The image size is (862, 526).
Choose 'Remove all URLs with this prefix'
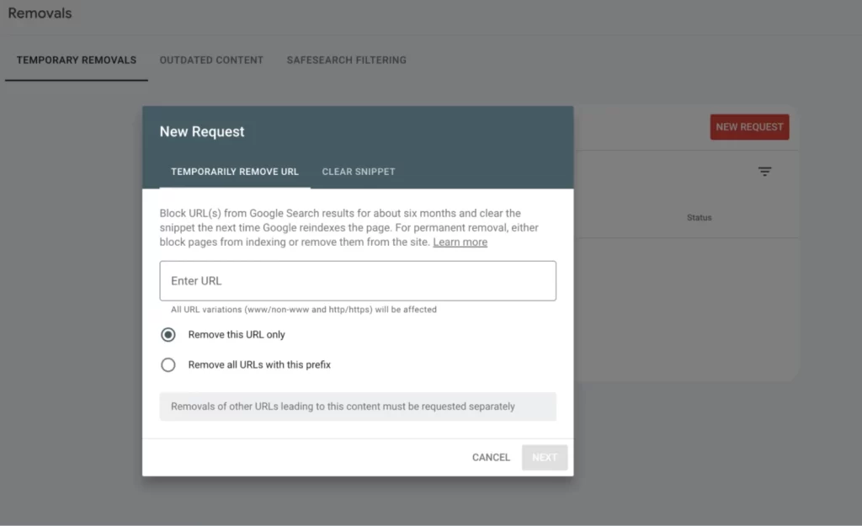coord(168,365)
